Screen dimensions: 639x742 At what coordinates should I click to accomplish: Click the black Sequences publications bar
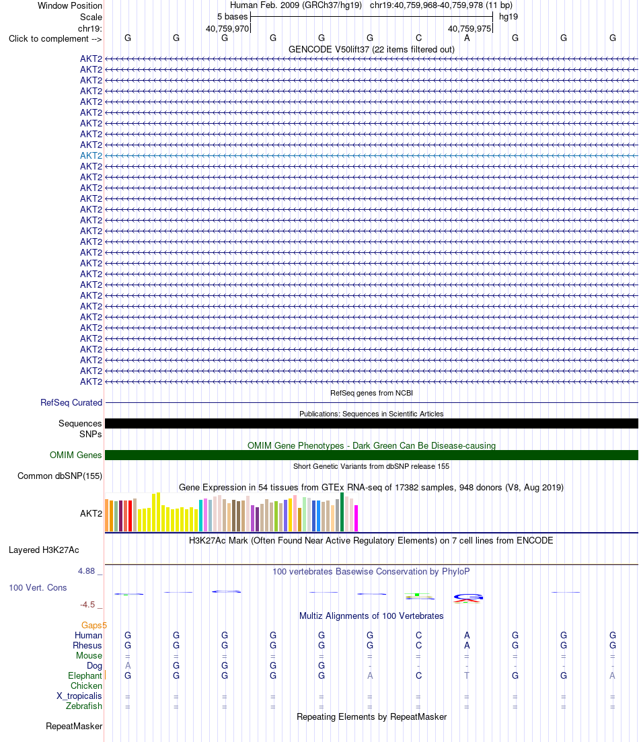(x=371, y=424)
